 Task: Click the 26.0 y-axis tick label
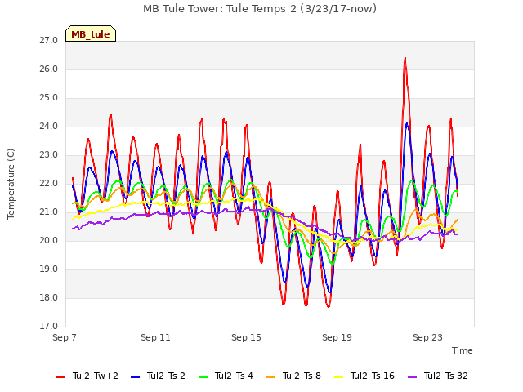(49, 69)
